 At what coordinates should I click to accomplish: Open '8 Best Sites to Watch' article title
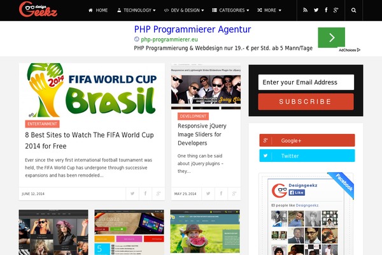pos(89,140)
